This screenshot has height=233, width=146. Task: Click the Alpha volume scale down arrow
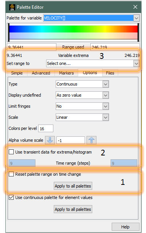tap(50, 140)
